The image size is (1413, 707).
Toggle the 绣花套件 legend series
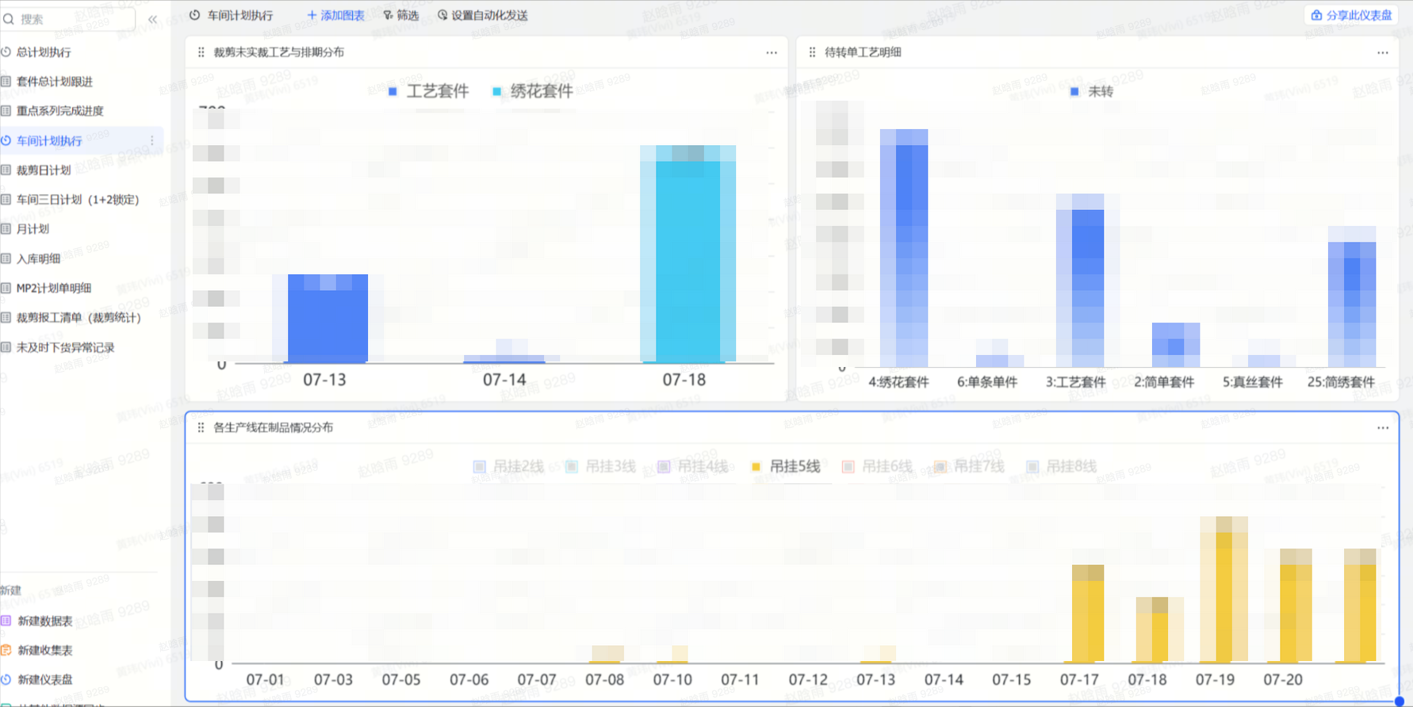(x=532, y=91)
